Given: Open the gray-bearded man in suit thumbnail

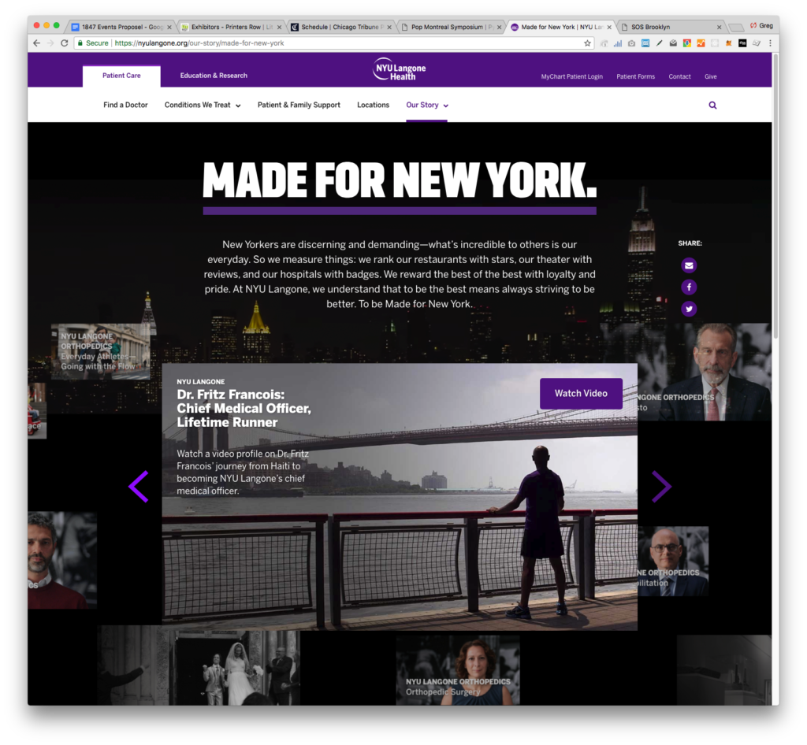Looking at the screenshot, I should click(705, 372).
